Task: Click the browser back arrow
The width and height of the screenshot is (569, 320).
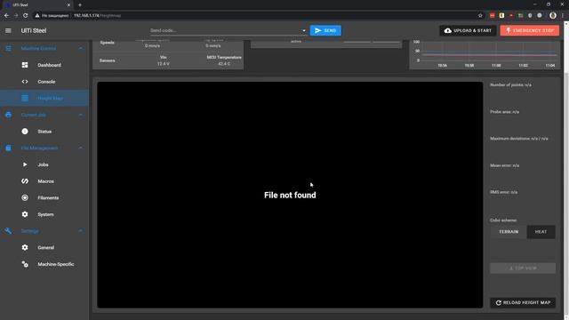Action: coord(6,16)
